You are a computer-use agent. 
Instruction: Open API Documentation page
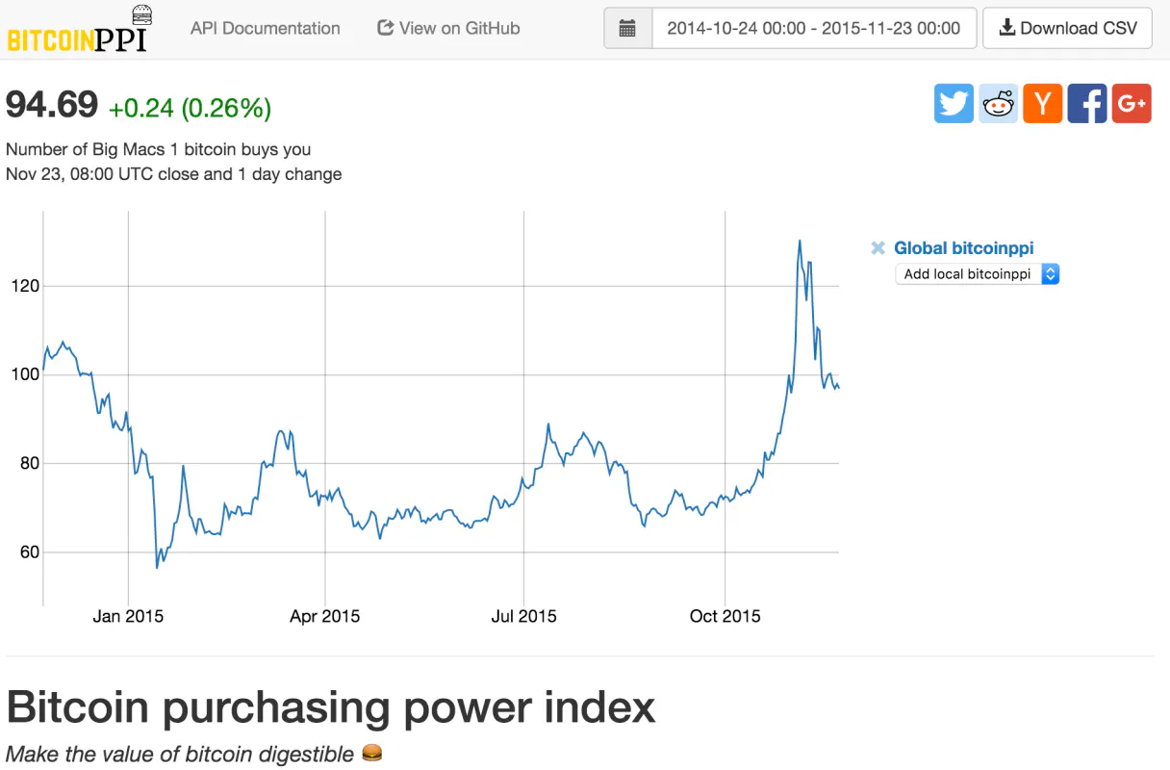[x=265, y=29]
